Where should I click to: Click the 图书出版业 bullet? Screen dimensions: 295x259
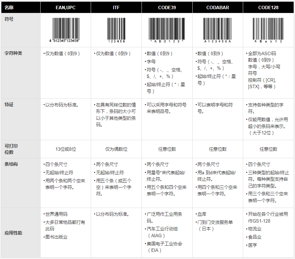(x=56, y=237)
